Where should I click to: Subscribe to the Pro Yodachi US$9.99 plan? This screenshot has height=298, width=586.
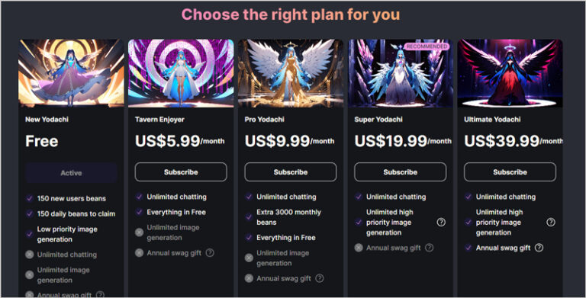[291, 172]
